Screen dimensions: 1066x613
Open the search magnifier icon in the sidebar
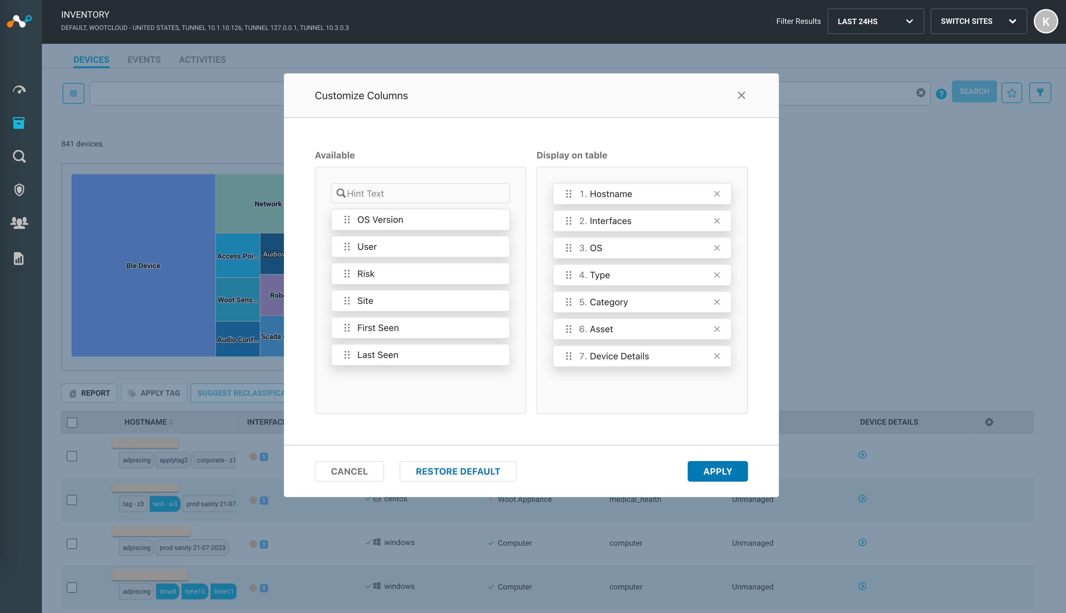tap(19, 156)
